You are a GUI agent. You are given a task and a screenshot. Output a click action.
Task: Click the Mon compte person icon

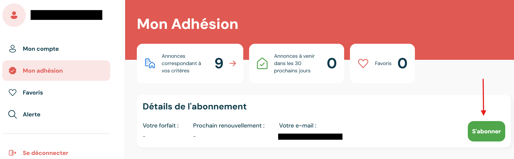pyautogui.click(x=13, y=49)
